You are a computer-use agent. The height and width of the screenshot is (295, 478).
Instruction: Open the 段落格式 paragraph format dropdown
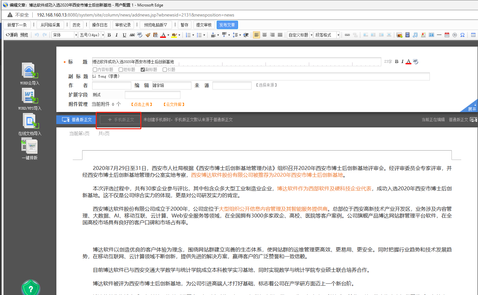coord(327,35)
